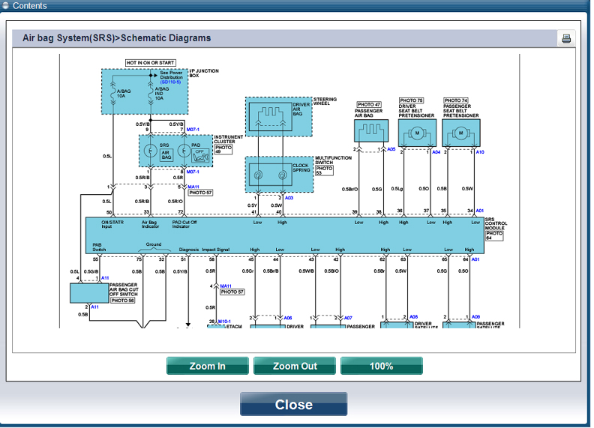Open the A06 connector link
This screenshot has height=428, width=594.
tap(288, 318)
